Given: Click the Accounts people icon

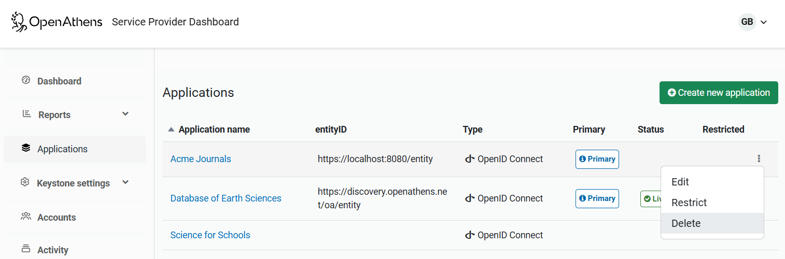Looking at the screenshot, I should click(26, 216).
